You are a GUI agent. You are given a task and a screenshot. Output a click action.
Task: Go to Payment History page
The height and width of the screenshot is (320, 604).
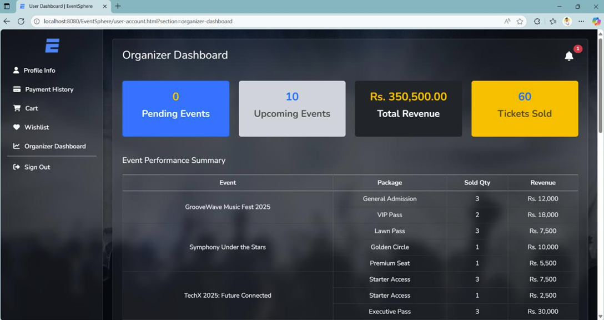(x=49, y=89)
